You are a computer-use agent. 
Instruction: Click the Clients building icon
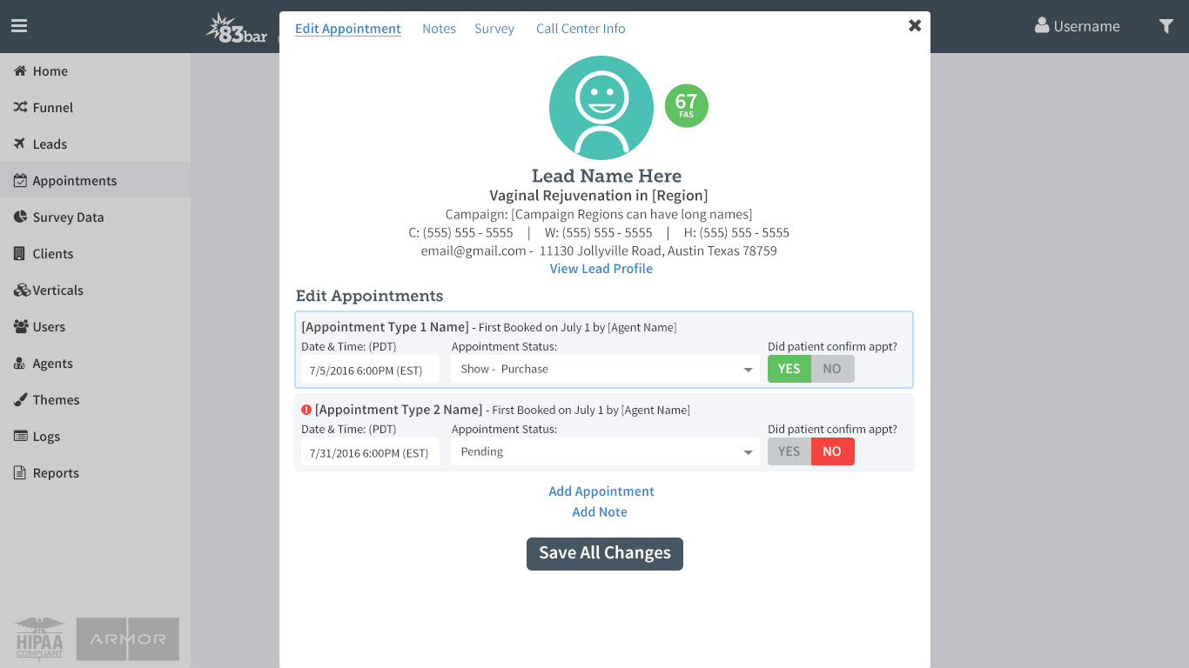[x=19, y=253]
